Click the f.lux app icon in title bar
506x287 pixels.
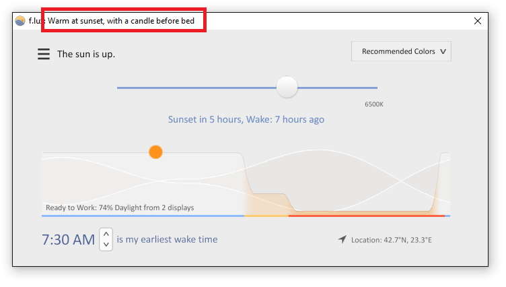(20, 21)
